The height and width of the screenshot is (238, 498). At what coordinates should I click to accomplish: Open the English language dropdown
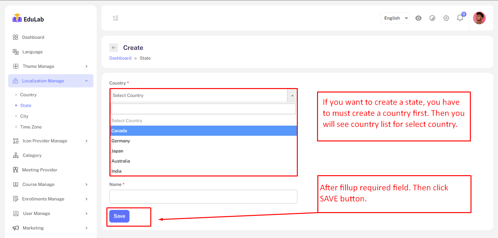395,18
